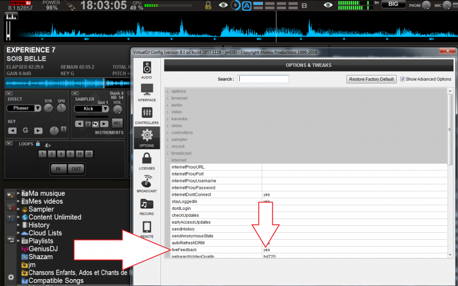This screenshot has width=458, height=286.
Task: Click the liveFeedback option name
Action: [x=184, y=250]
